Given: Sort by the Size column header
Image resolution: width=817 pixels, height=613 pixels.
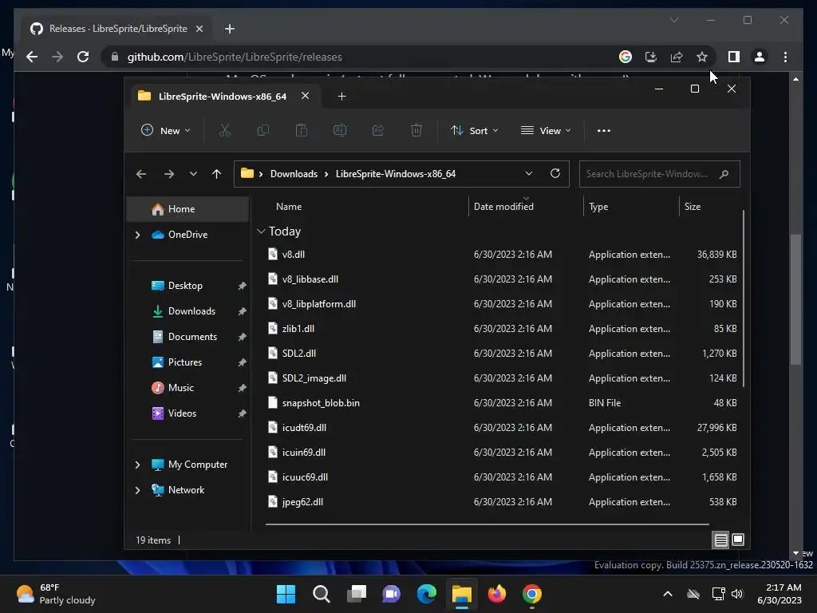Looking at the screenshot, I should 693,207.
